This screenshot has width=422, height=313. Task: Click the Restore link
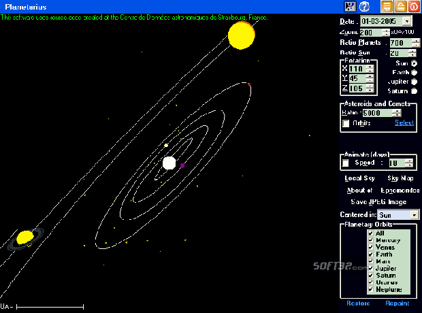point(358,303)
